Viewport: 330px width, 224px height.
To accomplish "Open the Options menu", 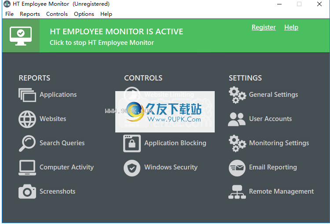I will [84, 14].
